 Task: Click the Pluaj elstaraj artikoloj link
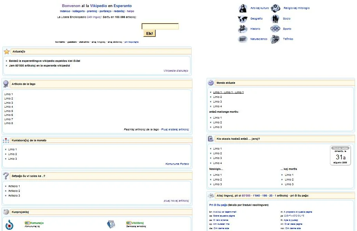pyautogui.click(x=175, y=129)
